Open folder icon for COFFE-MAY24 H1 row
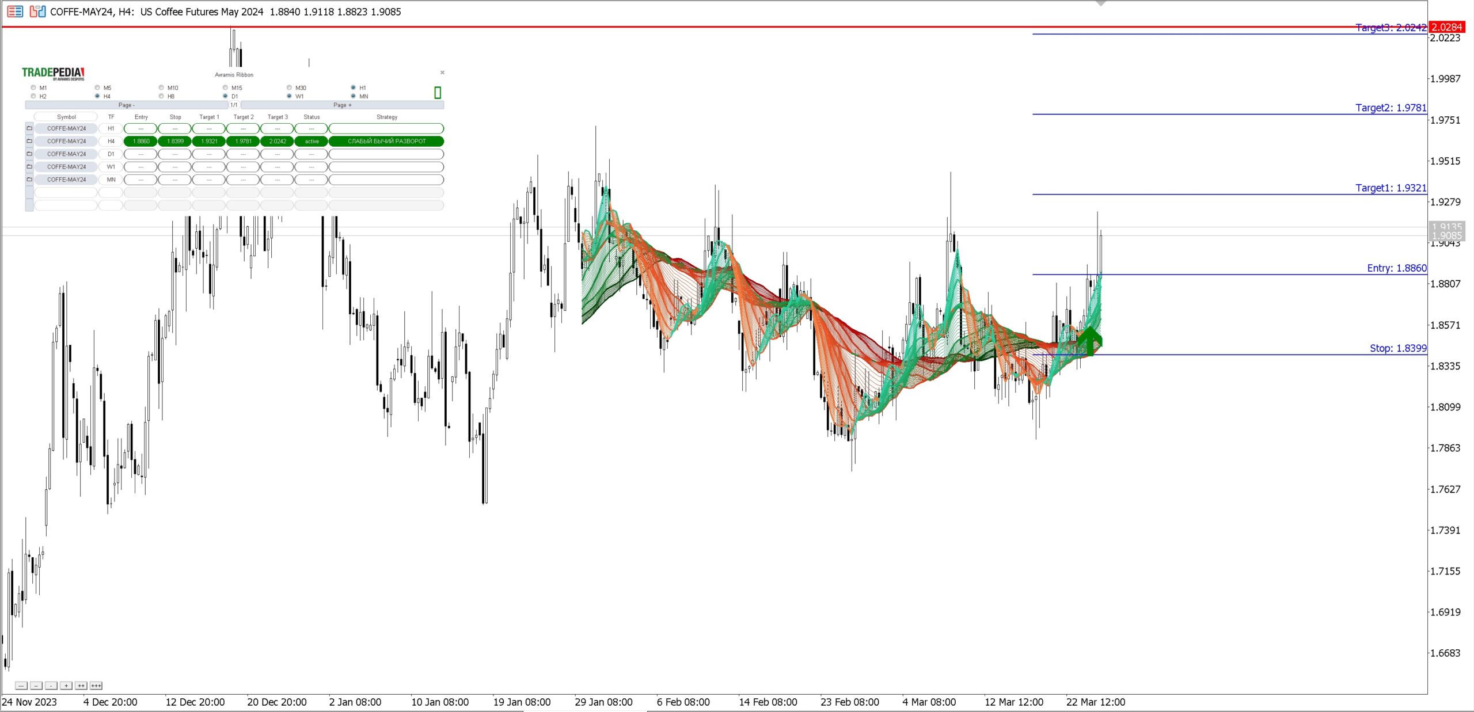 pos(29,128)
